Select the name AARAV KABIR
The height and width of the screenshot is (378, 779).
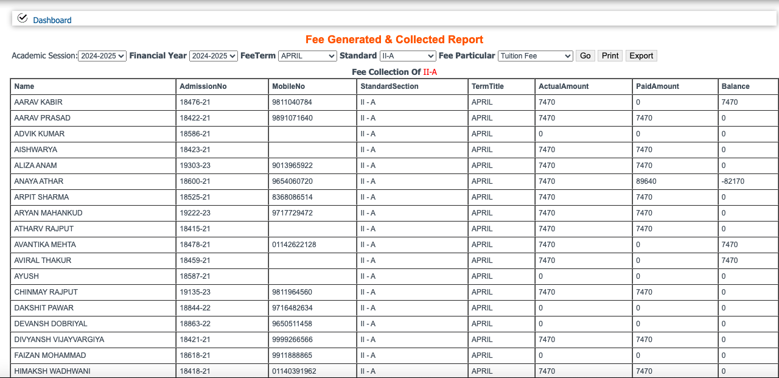(x=38, y=102)
